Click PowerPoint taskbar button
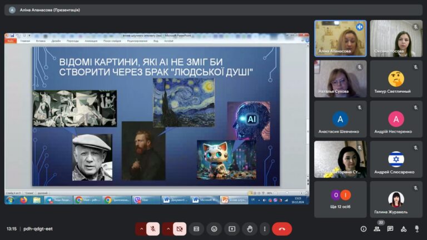 point(234,200)
